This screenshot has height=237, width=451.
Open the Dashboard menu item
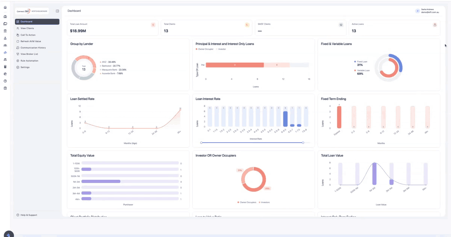coord(37,22)
